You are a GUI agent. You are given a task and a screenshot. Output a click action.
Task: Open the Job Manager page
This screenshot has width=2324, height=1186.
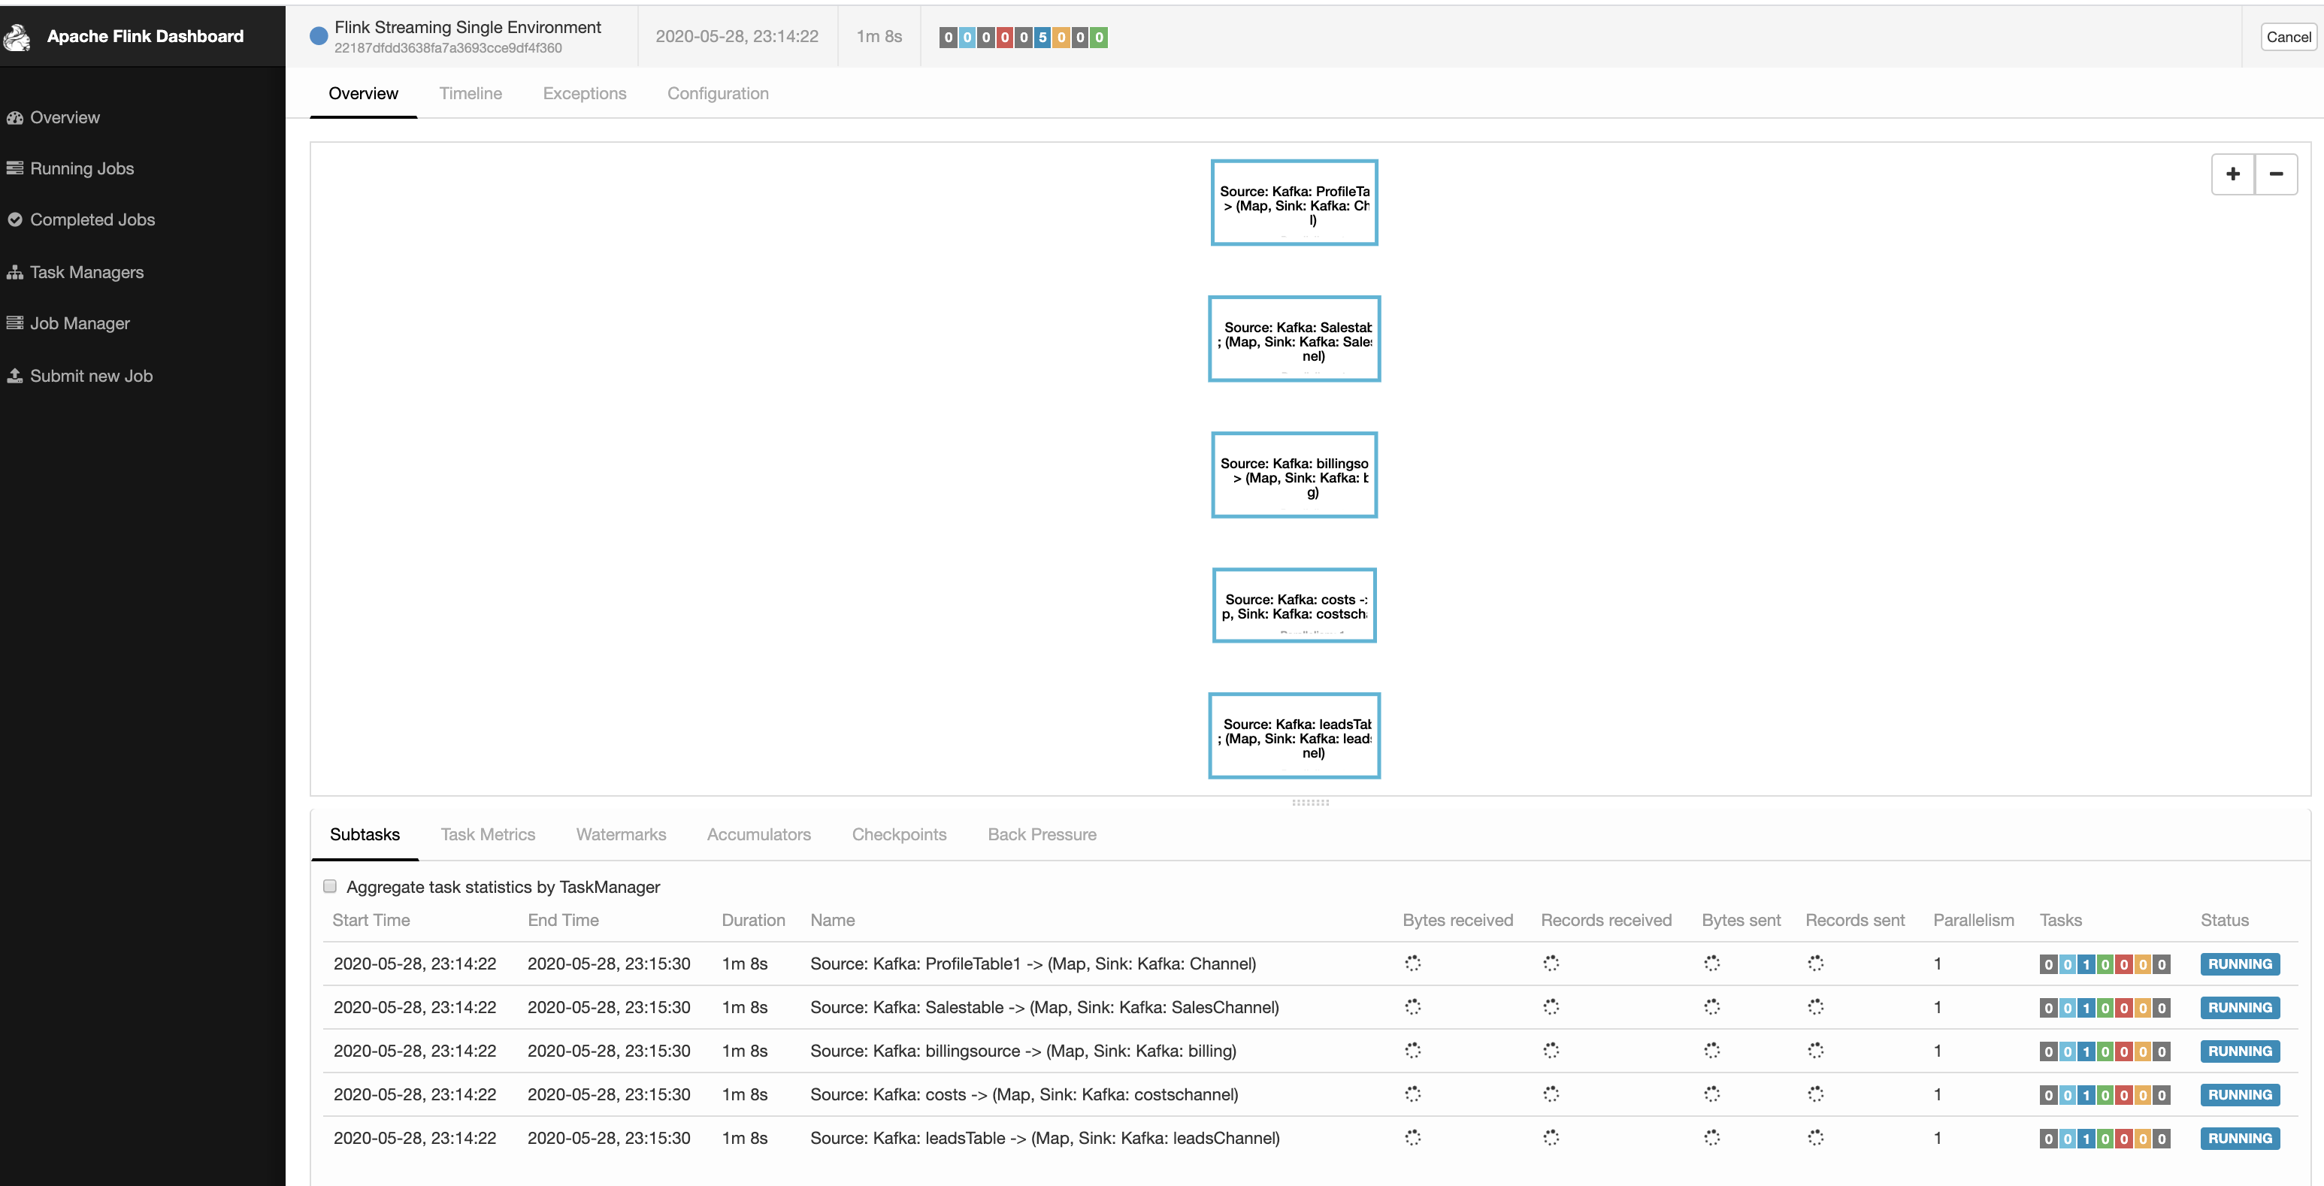[x=80, y=324]
